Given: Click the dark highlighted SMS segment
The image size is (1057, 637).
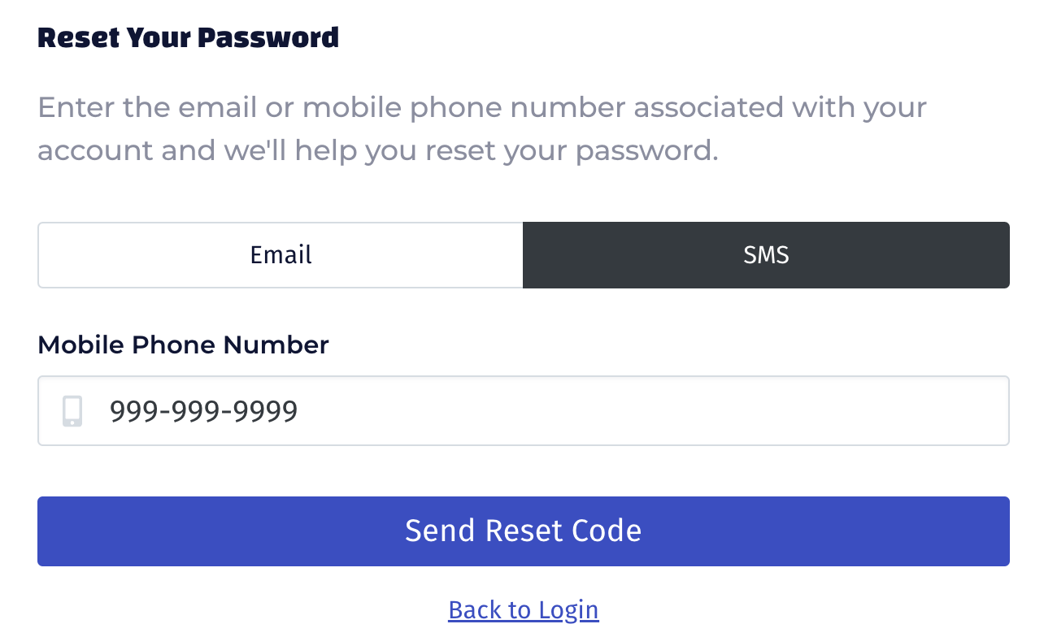Looking at the screenshot, I should point(766,255).
